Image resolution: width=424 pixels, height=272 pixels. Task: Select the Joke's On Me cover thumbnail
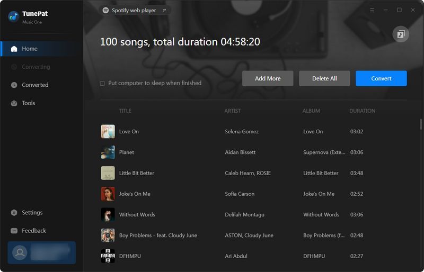(x=108, y=194)
